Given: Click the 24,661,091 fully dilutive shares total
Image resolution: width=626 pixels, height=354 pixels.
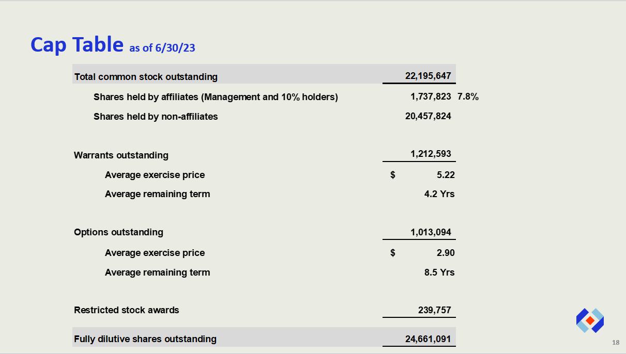Looking at the screenshot, I should coord(428,339).
